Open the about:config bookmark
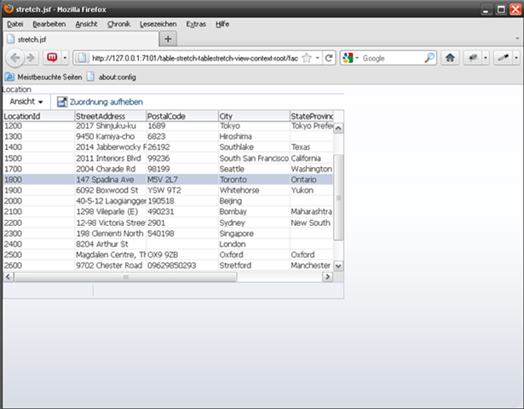Viewport: 524px width, 409px height. click(112, 77)
